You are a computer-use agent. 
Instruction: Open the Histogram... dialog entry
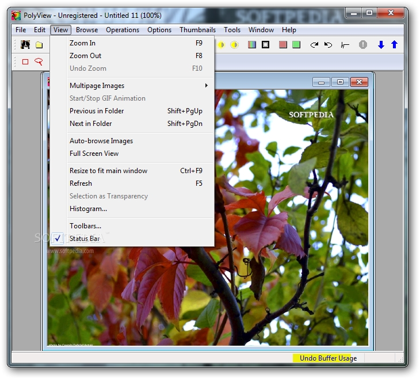click(x=132, y=209)
